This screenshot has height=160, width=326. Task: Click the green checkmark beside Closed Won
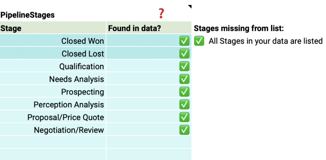click(x=184, y=41)
